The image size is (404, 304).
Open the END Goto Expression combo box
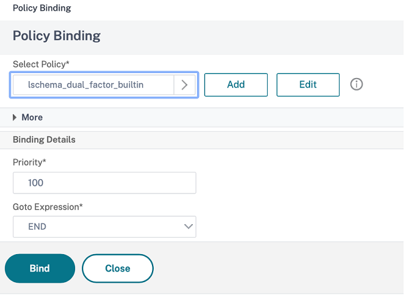(104, 227)
